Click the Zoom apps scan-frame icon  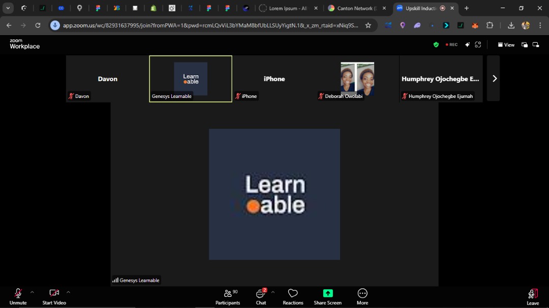[478, 45]
